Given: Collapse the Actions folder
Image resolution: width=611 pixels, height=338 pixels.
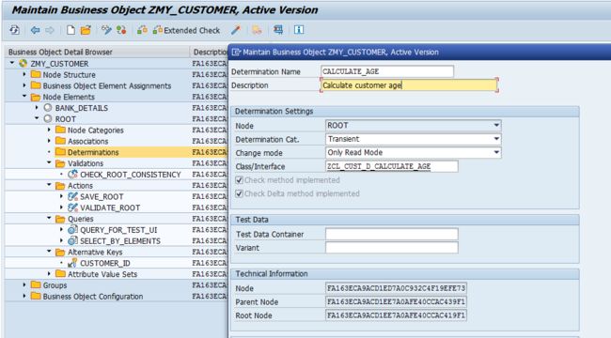Looking at the screenshot, I should pyautogui.click(x=49, y=185).
